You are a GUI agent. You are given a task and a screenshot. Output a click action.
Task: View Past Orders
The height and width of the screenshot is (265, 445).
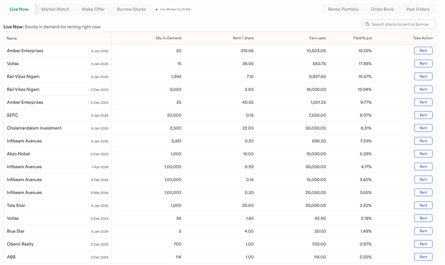418,10
